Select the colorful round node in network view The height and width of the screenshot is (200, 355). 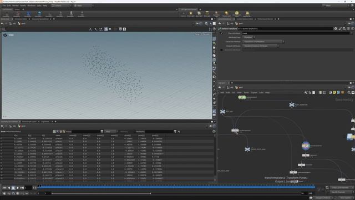(x=306, y=146)
